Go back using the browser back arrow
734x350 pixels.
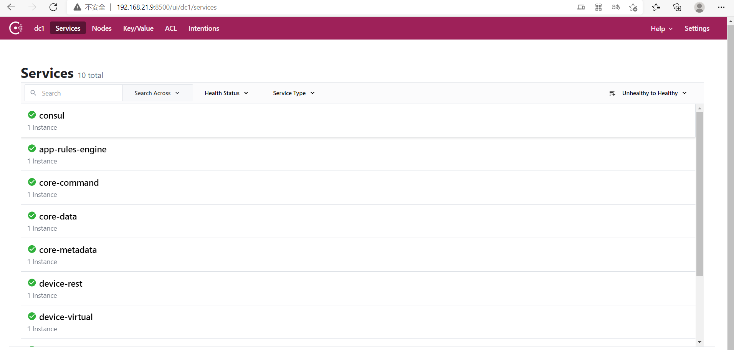click(11, 7)
